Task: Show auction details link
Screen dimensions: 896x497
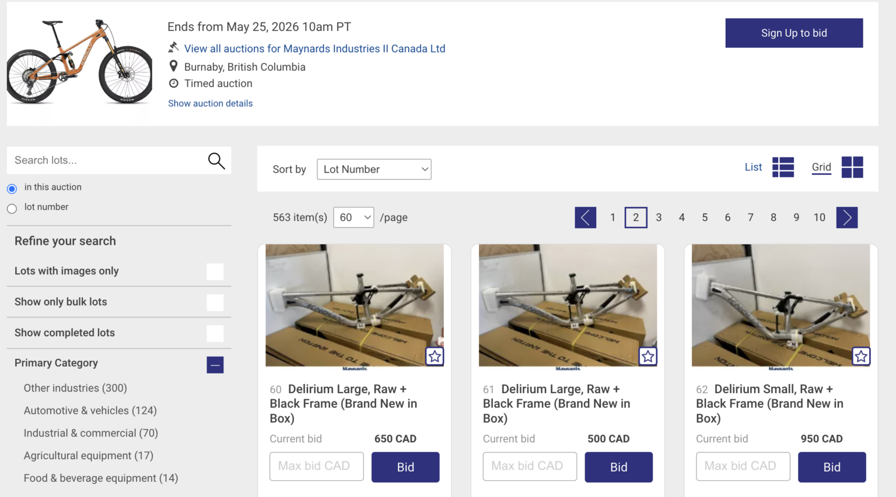Action: 210,103
